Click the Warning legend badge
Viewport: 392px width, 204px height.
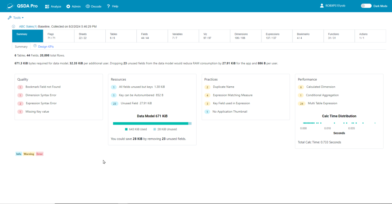tap(29, 154)
